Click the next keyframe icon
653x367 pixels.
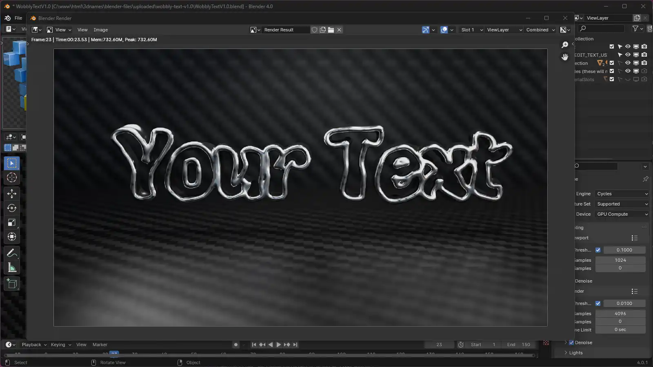287,345
